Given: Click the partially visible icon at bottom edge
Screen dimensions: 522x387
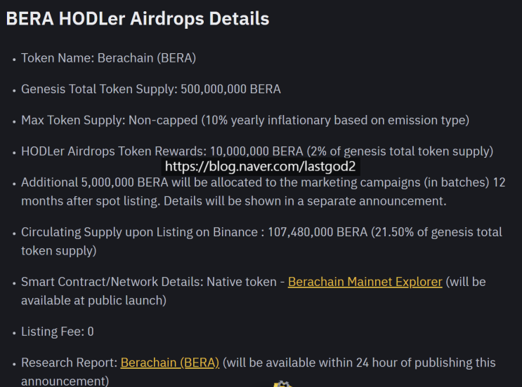Looking at the screenshot, I should click(x=282, y=383).
